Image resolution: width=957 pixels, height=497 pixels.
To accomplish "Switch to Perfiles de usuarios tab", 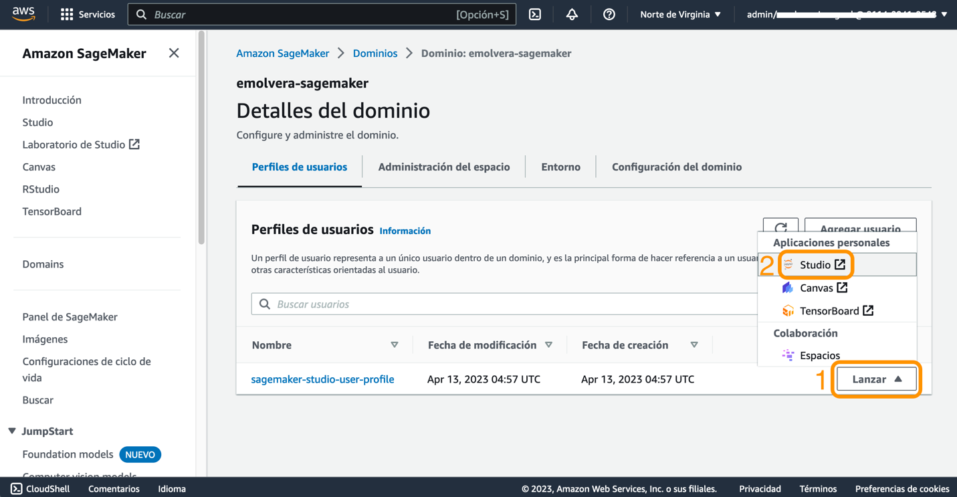I will [300, 167].
